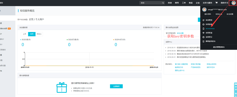
Task: Open the 简体中文 language dropdown
Action: pos(225,3)
